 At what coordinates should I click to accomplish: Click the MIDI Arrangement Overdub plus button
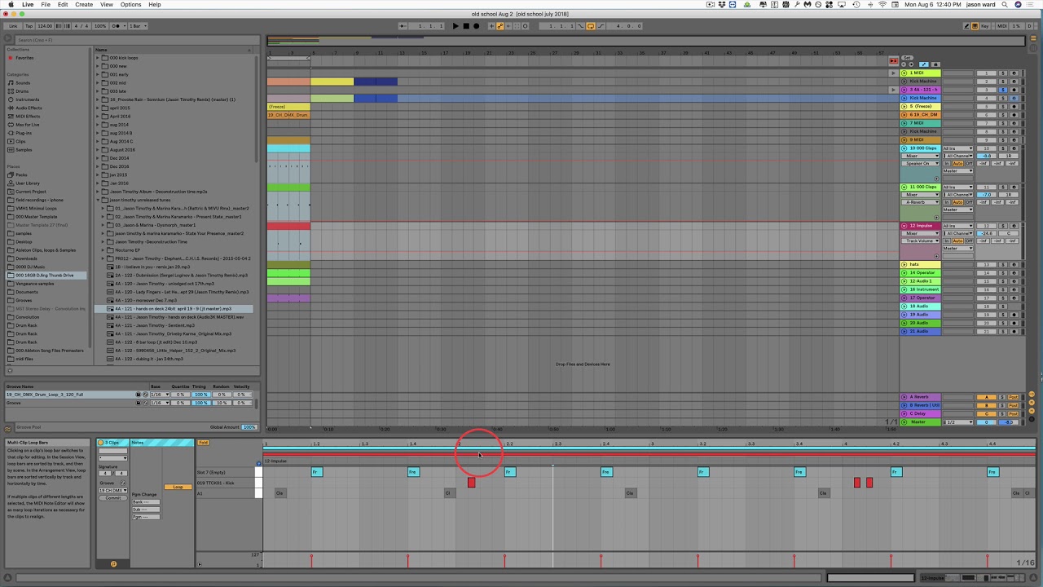[x=491, y=26]
